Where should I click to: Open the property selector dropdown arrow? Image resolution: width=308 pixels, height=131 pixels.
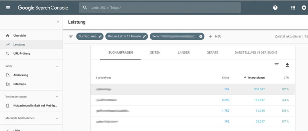tap(58, 22)
